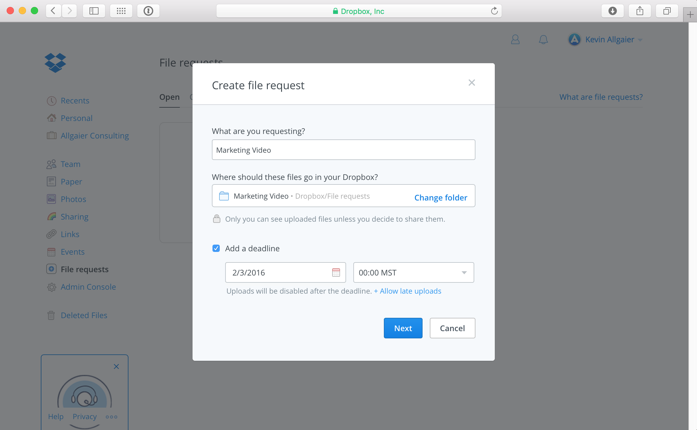Viewport: 697px width, 430px height.
Task: Reload the page with refresh icon
Action: 494,11
